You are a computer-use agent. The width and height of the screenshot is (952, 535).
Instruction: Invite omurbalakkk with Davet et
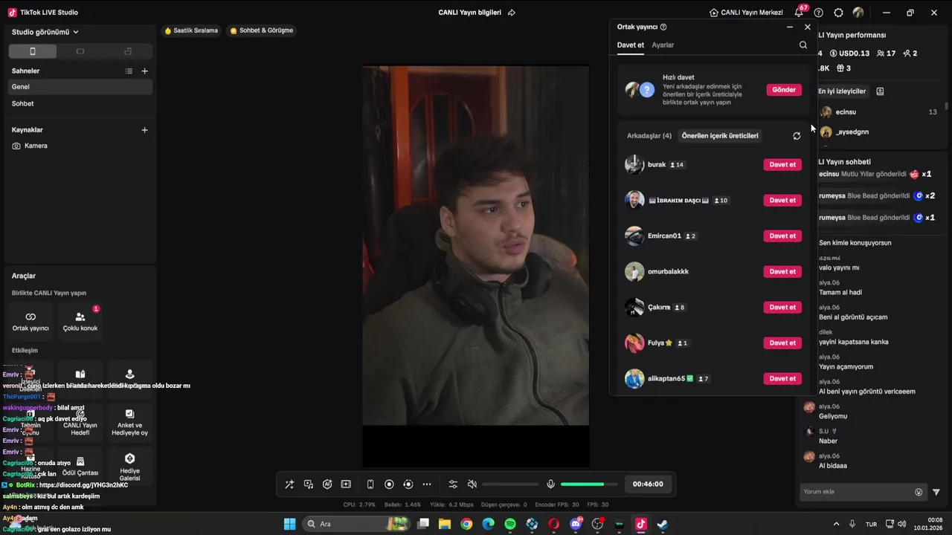click(782, 272)
